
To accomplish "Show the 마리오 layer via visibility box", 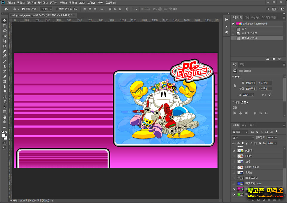I will pyautogui.click(x=234, y=156).
